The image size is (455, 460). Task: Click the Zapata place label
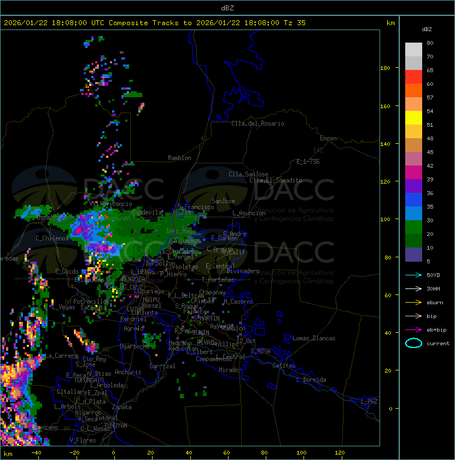[121, 407]
